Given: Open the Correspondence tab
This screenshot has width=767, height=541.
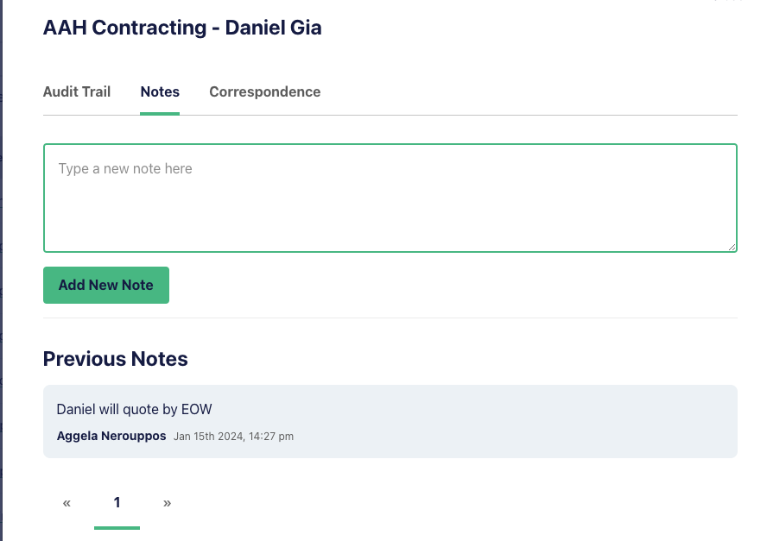Looking at the screenshot, I should coord(264,91).
